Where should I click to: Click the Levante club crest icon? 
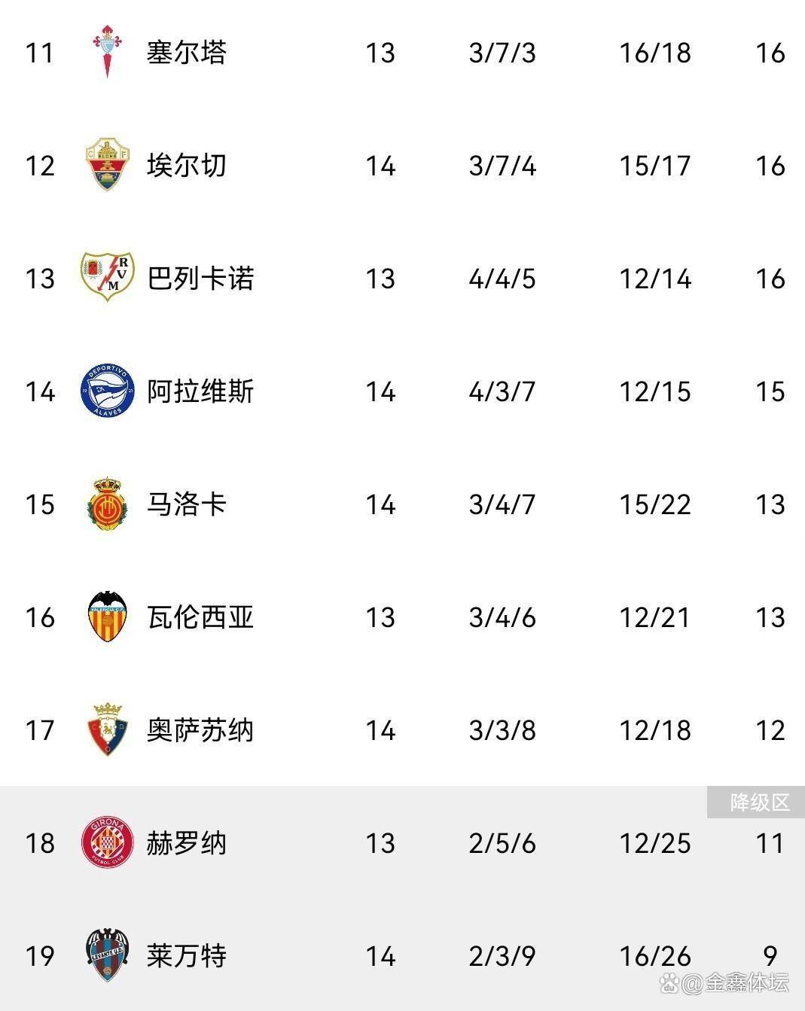[x=107, y=955]
